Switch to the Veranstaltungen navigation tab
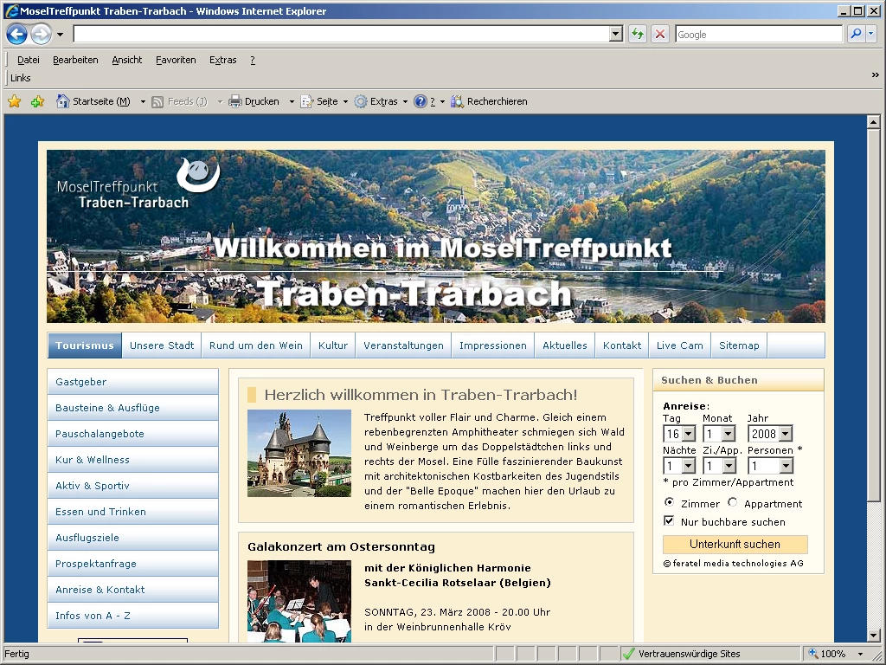 (x=403, y=345)
